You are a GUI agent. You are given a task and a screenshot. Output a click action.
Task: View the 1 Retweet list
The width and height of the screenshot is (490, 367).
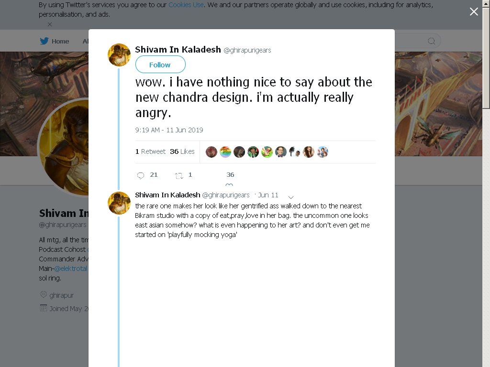[150, 151]
